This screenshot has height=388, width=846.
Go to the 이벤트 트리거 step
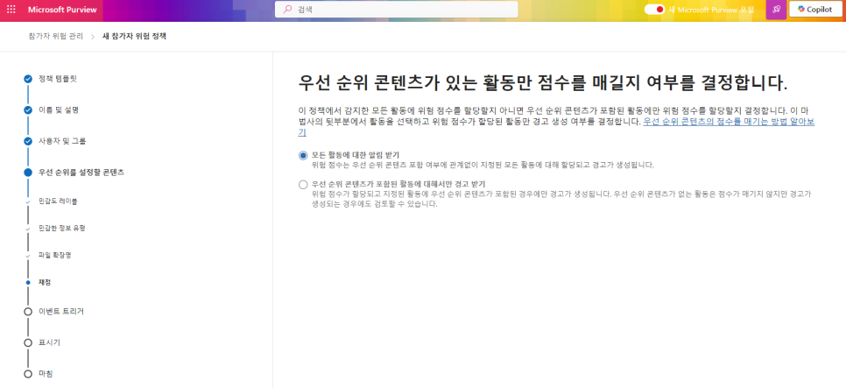click(61, 312)
